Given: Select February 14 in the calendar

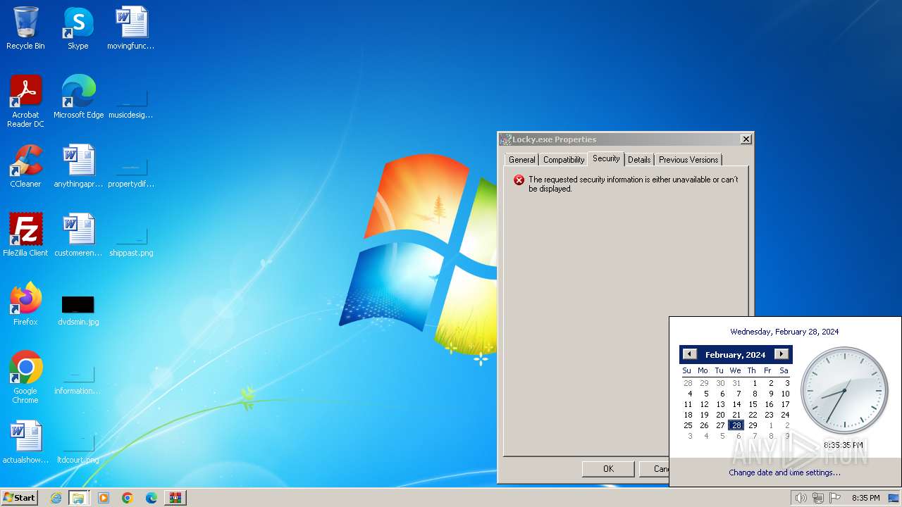Looking at the screenshot, I should tap(736, 404).
